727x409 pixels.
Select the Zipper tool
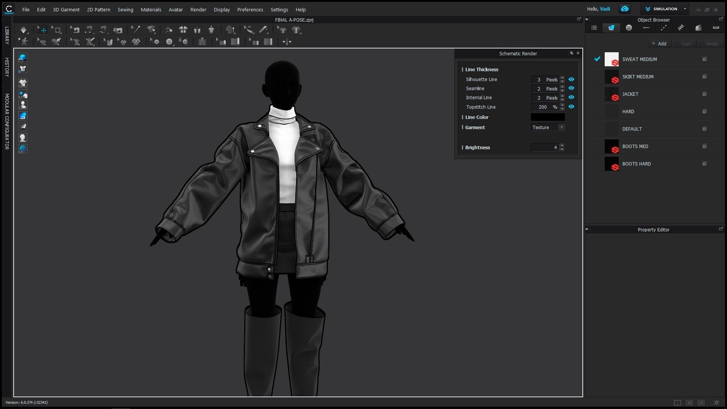(x=202, y=42)
